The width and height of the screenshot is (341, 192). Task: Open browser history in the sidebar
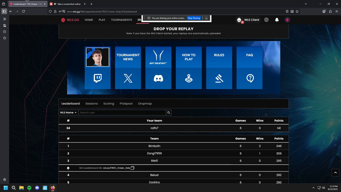5,32
